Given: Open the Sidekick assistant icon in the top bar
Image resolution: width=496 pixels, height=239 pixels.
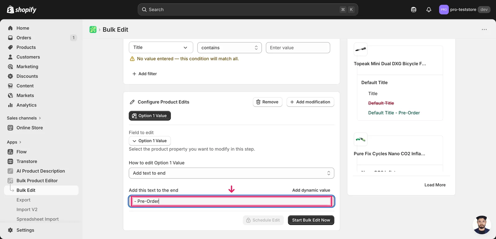Looking at the screenshot, I should pyautogui.click(x=414, y=10).
